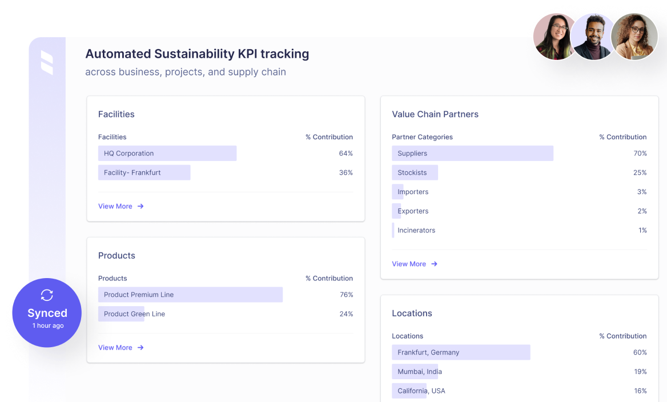Click the sync refresh arrows icon
Screen dimensions: 667x402
[47, 295]
